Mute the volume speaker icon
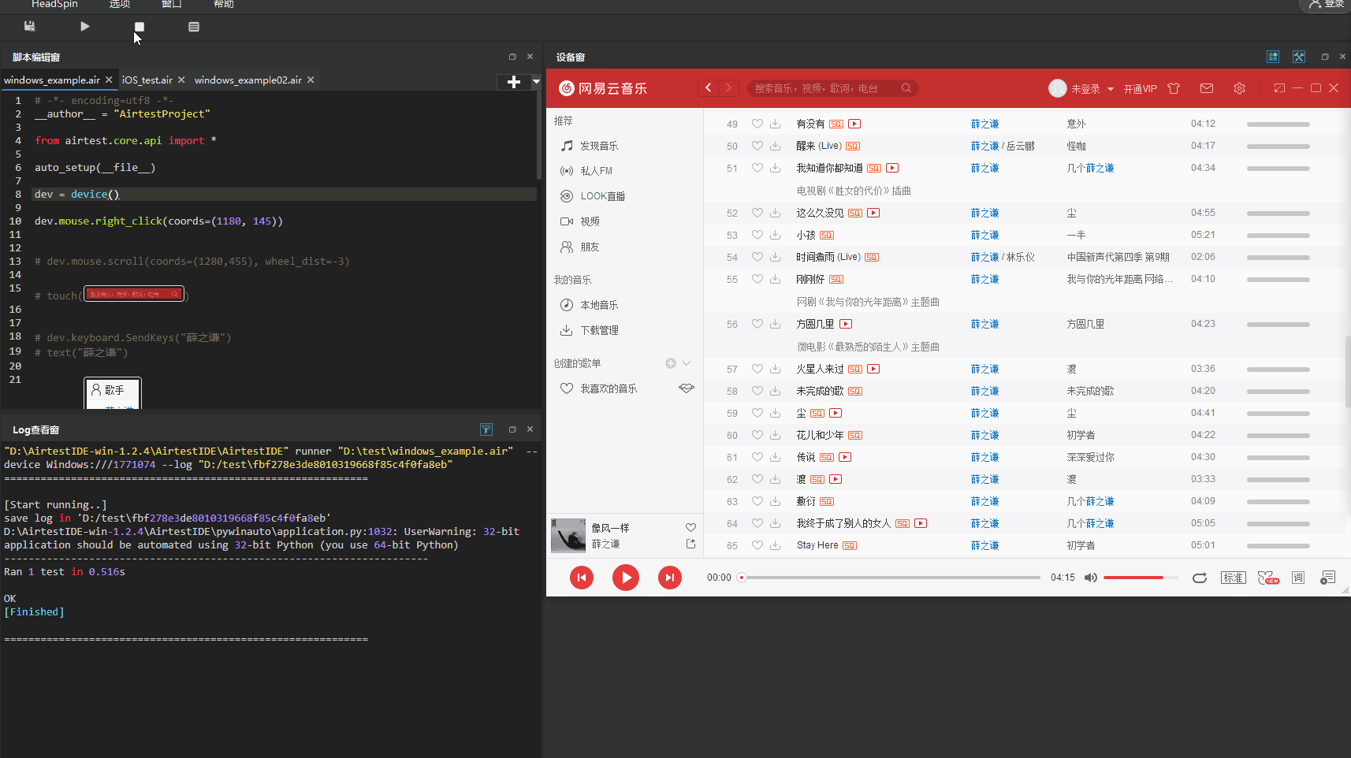This screenshot has height=758, width=1351. (x=1091, y=578)
